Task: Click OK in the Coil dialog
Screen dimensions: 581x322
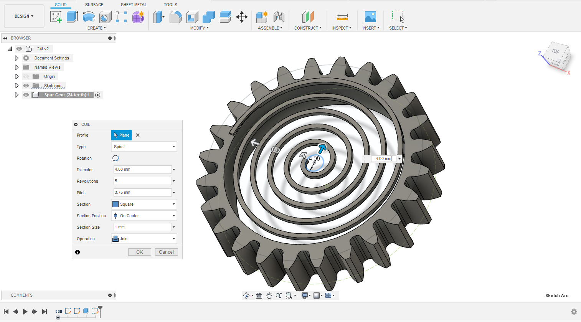Action: pos(139,252)
